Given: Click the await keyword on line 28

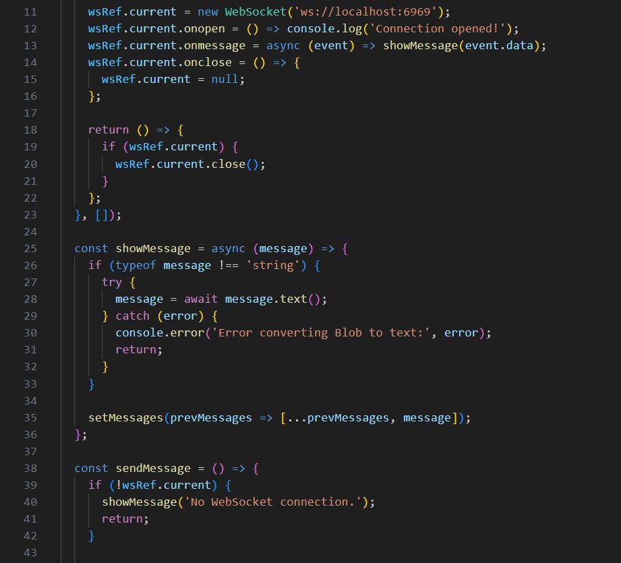Looking at the screenshot, I should tap(200, 299).
